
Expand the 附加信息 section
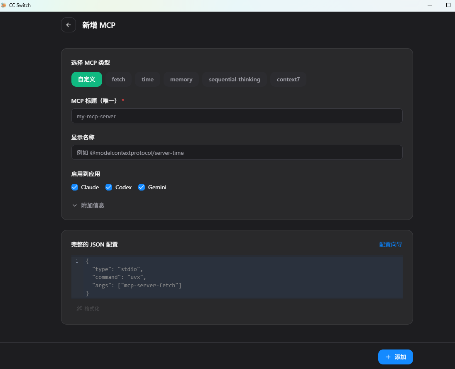(88, 205)
